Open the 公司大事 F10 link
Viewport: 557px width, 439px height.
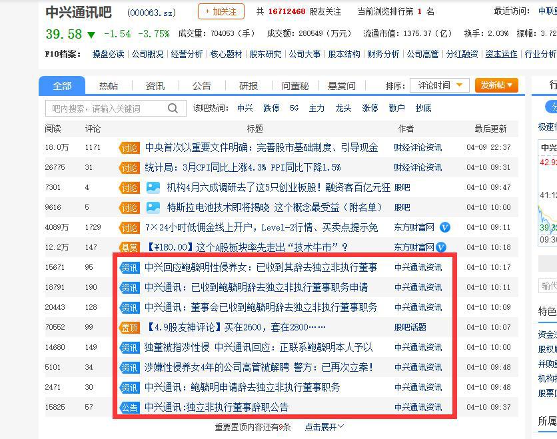pos(304,54)
